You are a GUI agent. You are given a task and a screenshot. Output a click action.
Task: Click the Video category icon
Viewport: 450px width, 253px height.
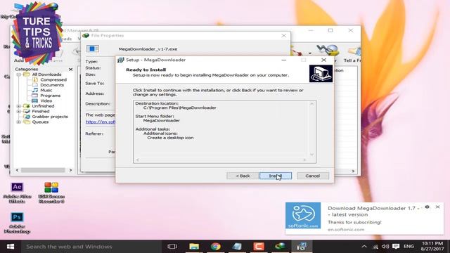coord(35,100)
